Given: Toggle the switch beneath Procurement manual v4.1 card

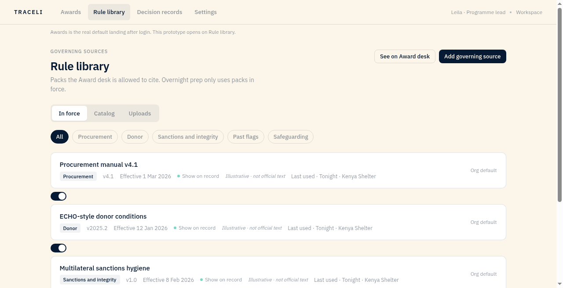Looking at the screenshot, I should [58, 196].
